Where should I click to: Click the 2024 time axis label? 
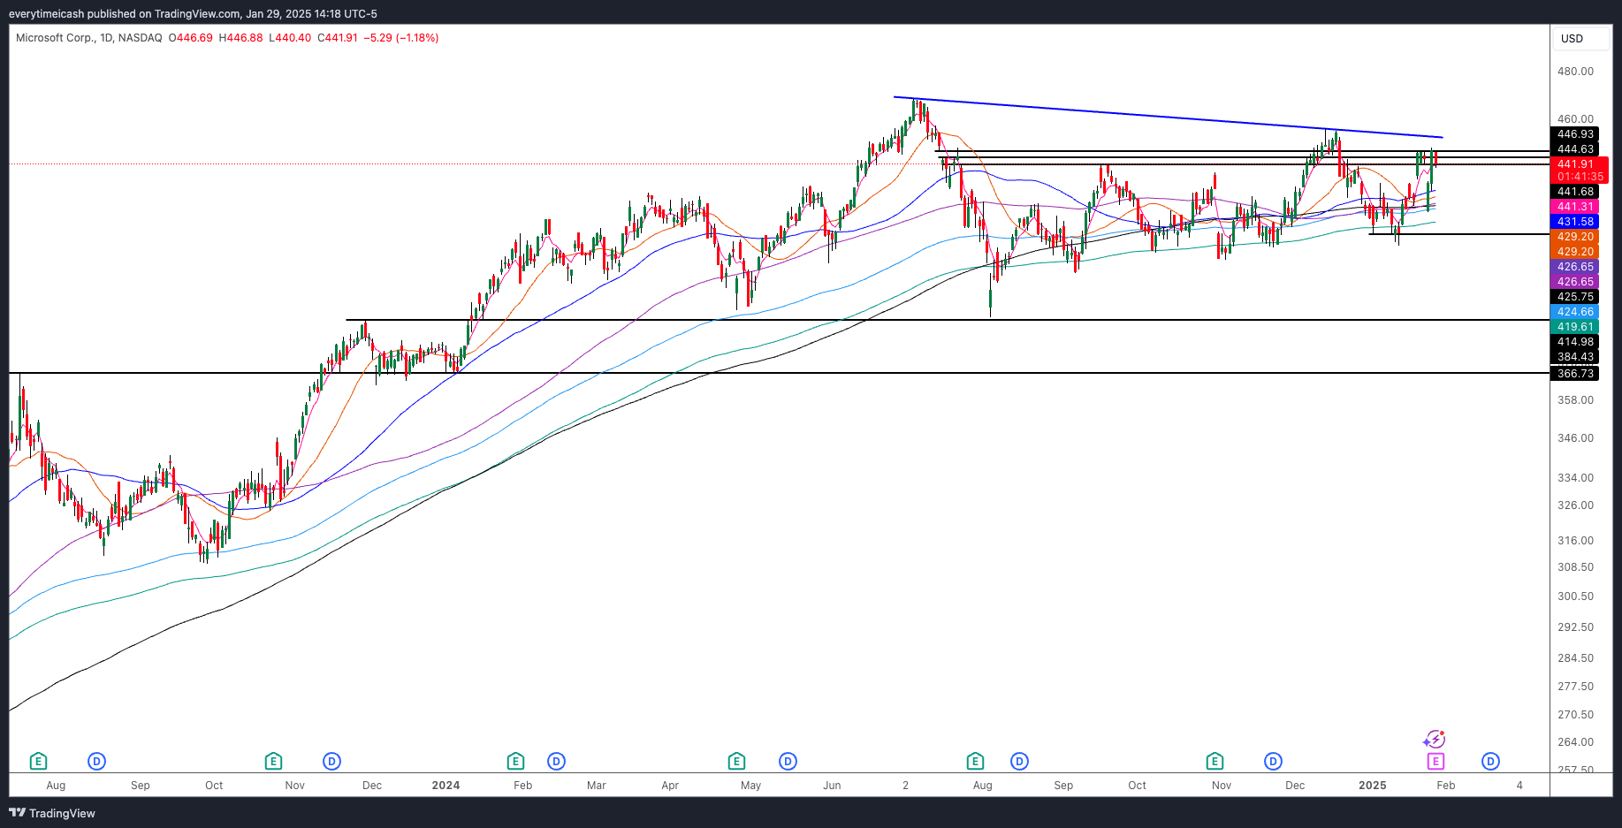(445, 786)
